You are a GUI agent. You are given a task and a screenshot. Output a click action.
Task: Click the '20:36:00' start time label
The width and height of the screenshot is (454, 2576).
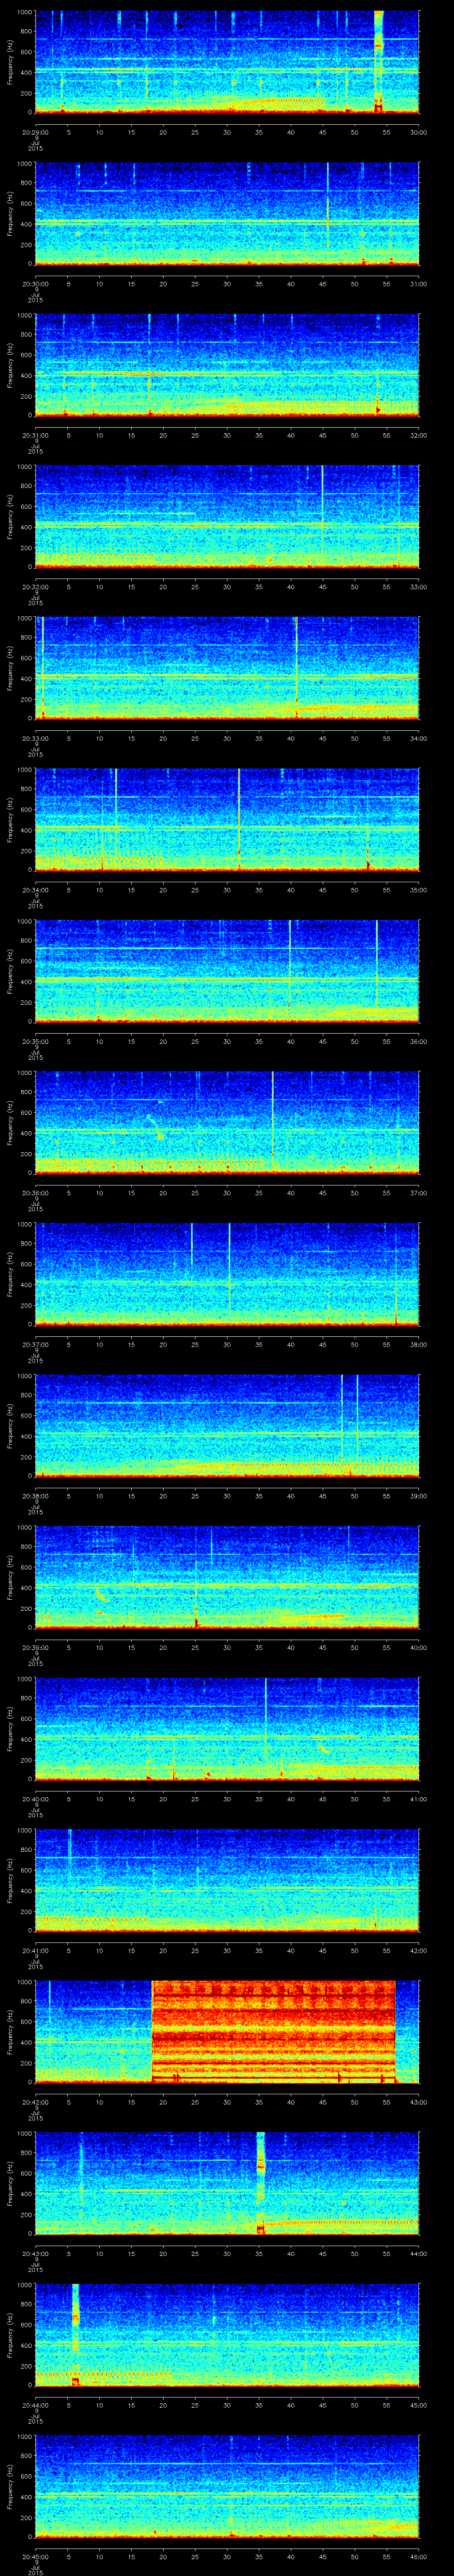35,1192
